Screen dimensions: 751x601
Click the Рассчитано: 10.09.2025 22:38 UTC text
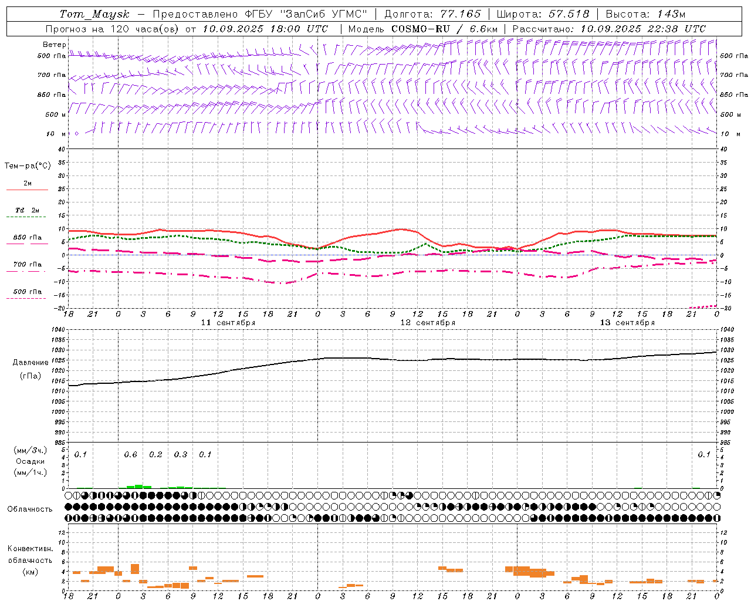tap(609, 29)
